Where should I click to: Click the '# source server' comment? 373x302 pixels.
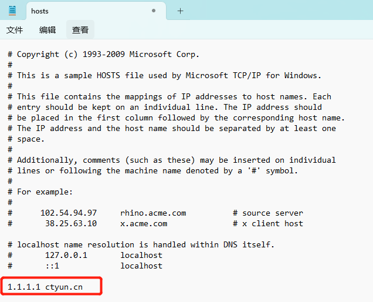tap(268, 213)
